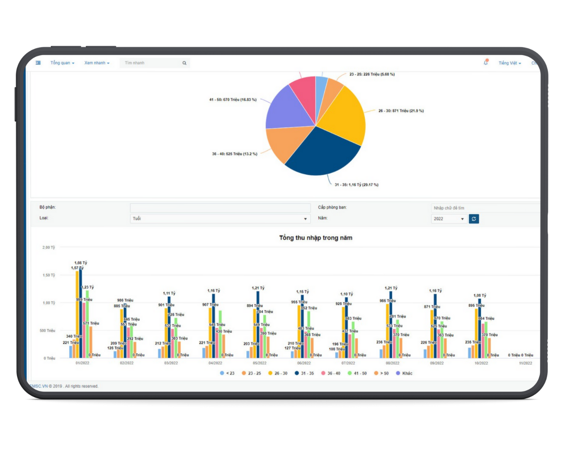Open the Loại dropdown showing Tuổi

coord(220,218)
